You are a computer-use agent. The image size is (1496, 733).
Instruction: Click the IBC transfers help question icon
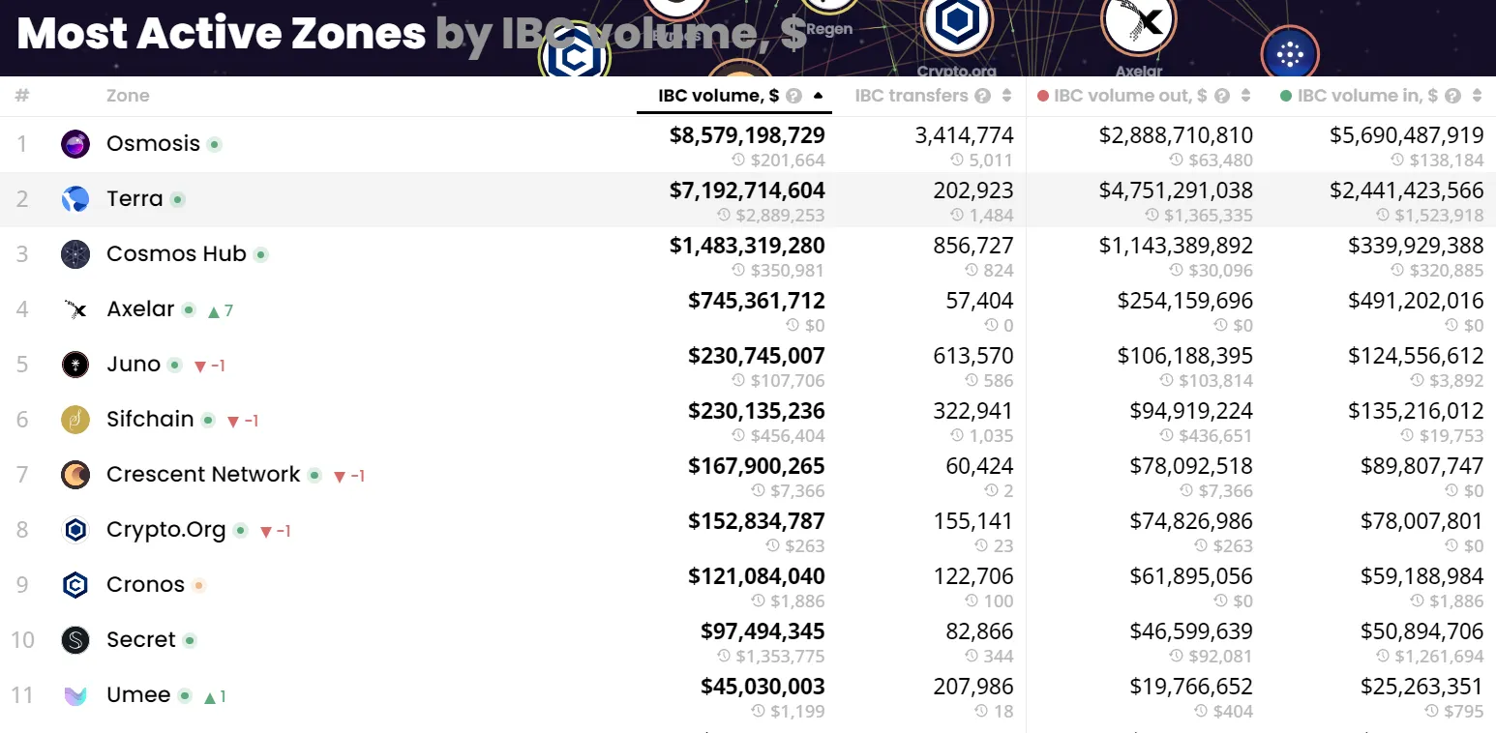[983, 96]
